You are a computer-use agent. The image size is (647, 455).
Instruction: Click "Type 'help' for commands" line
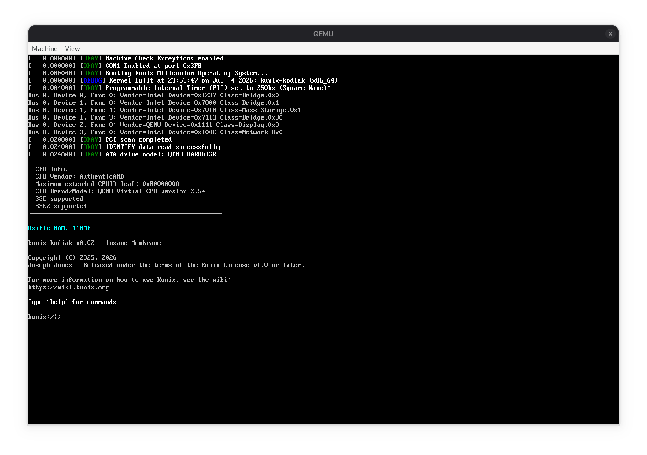tap(72, 302)
